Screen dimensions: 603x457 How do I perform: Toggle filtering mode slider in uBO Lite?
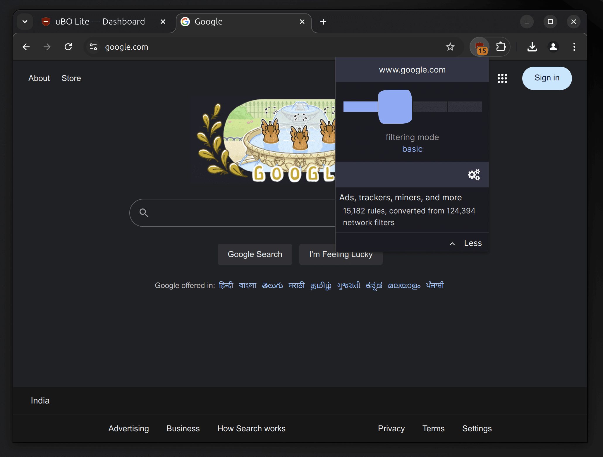[x=394, y=106]
